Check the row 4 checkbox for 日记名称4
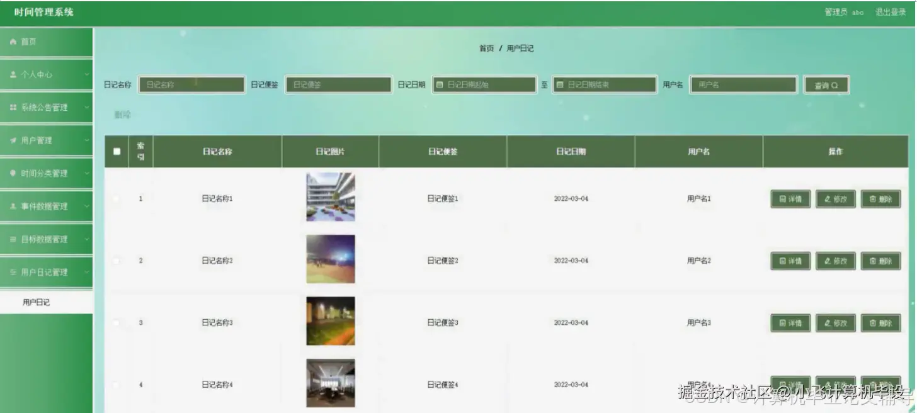Viewport: 917px width, 413px height. (x=117, y=384)
